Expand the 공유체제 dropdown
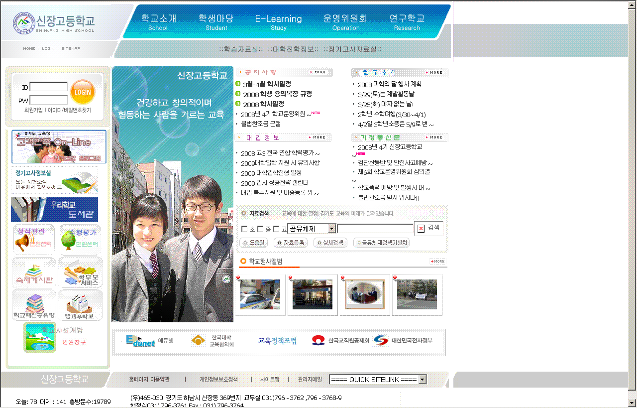The width and height of the screenshot is (637, 408). [332, 229]
